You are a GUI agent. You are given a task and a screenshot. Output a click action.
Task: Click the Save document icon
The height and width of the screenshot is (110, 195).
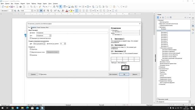[x=12, y=7]
